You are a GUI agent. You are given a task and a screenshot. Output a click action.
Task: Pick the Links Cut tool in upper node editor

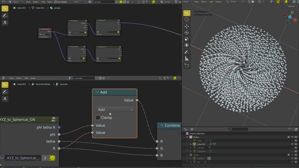(5, 22)
